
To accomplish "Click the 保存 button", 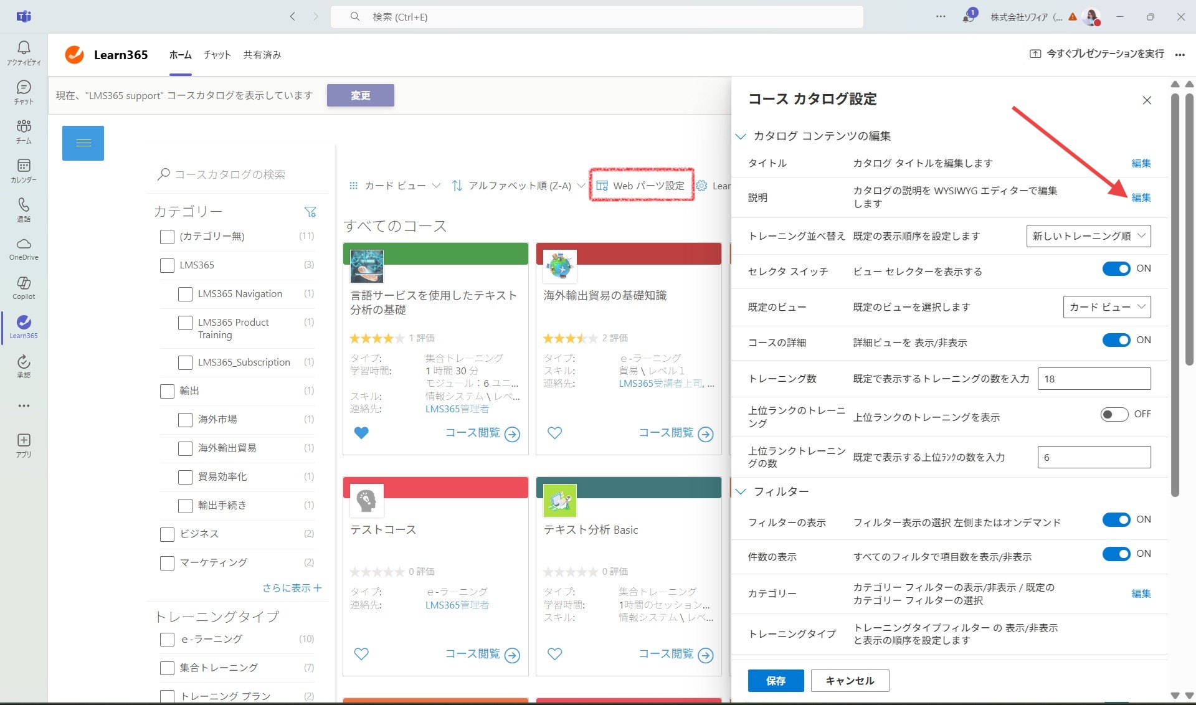I will [776, 681].
